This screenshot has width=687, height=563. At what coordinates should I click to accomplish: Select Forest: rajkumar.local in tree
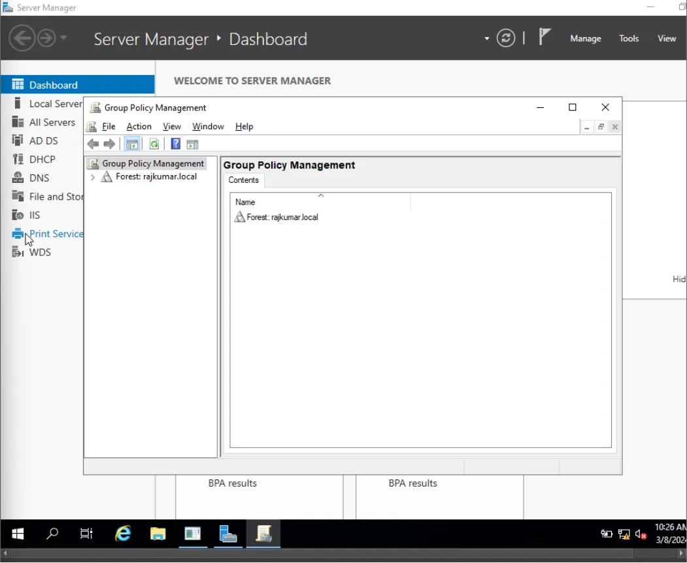[x=156, y=176]
